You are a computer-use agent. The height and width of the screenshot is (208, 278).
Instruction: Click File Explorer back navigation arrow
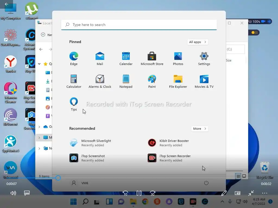(x=41, y=49)
